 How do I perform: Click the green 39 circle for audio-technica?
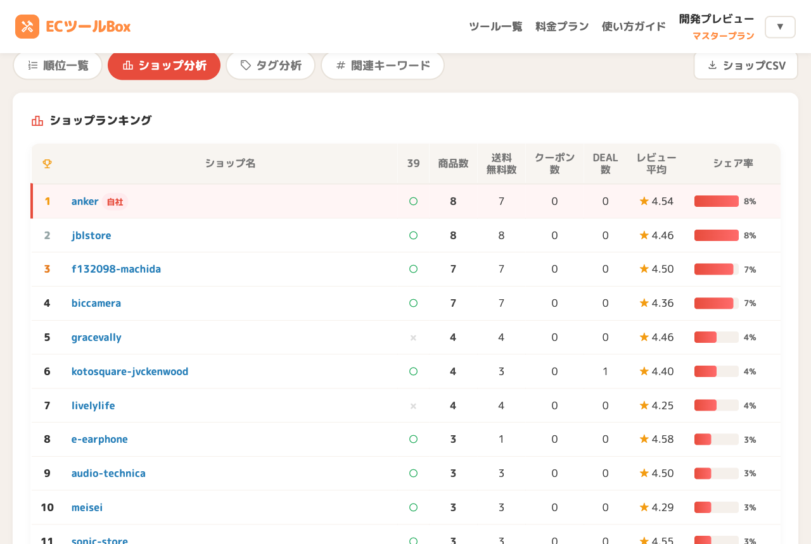pos(413,473)
